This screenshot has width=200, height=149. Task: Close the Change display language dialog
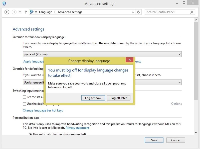(x=129, y=60)
